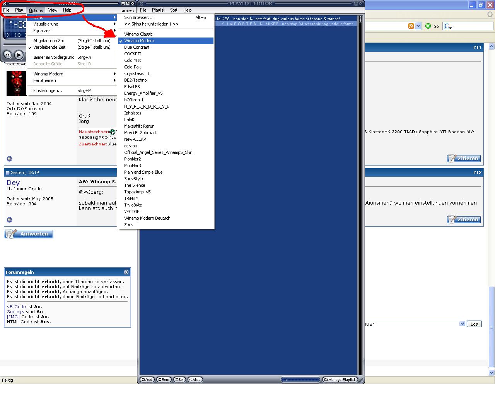Image resolution: width=495 pixels, height=396 pixels.
Task: Select the Plain and Simple Blue skin
Action: coord(166,172)
